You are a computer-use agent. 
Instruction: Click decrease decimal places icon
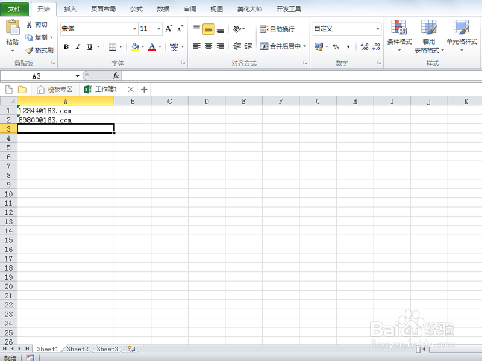pyautogui.click(x=376, y=47)
